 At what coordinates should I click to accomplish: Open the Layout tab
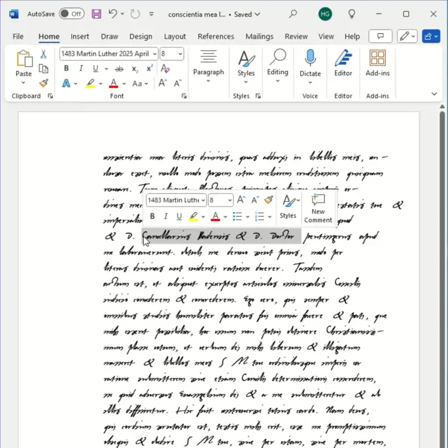pos(175,36)
